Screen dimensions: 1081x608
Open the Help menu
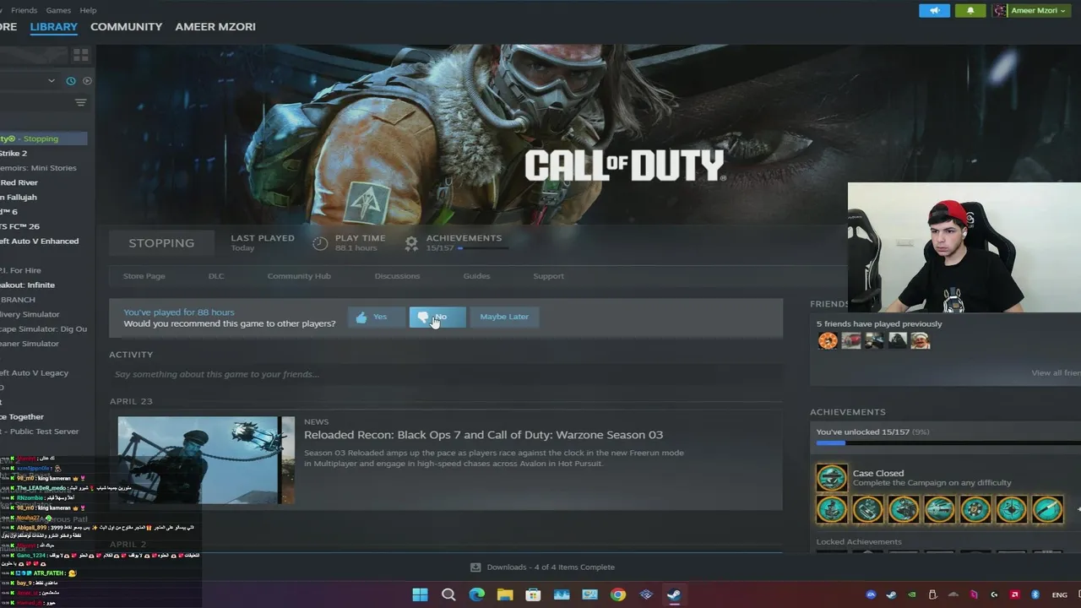(88, 10)
